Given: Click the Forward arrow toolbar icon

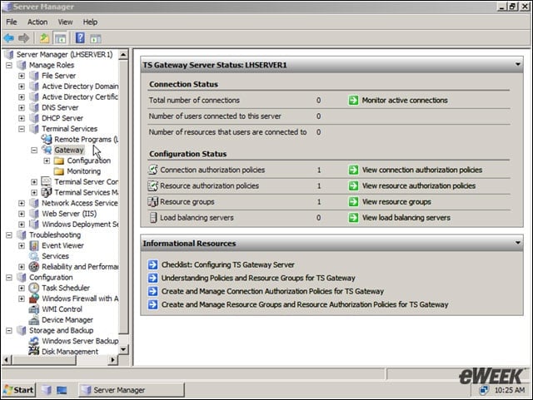Looking at the screenshot, I should tap(23, 38).
